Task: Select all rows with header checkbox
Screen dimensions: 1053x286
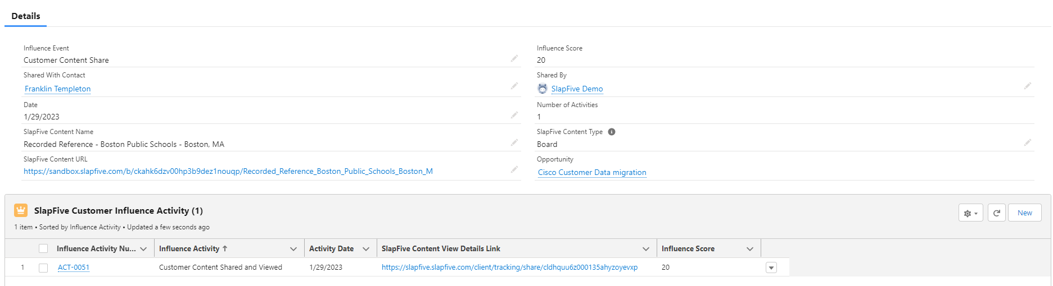Action: 43,248
